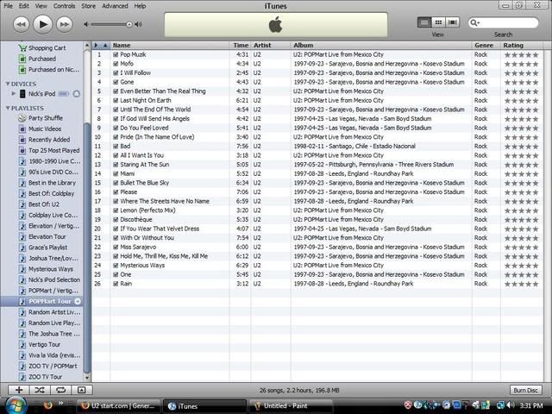Add a new playlist with plus button
Screen dimensions: 552x414
coord(19,390)
